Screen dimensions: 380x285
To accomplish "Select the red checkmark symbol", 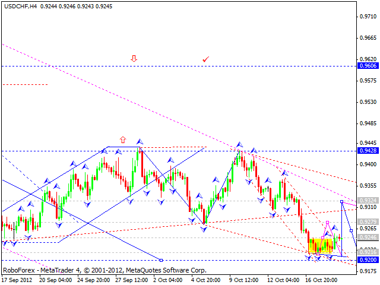I will pos(205,59).
